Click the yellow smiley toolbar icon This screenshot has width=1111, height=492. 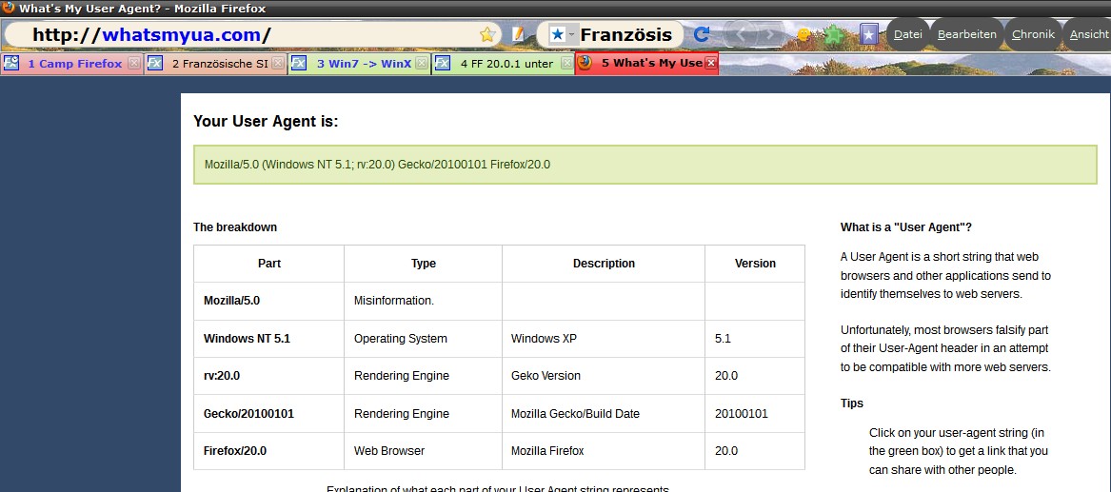(803, 34)
